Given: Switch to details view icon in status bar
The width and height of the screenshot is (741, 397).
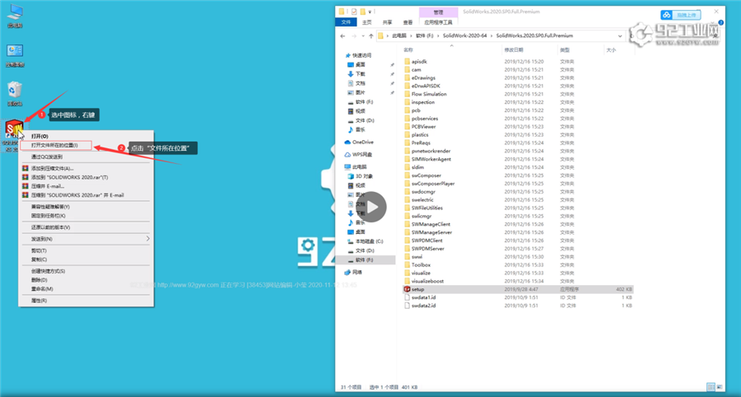Looking at the screenshot, I should click(711, 388).
